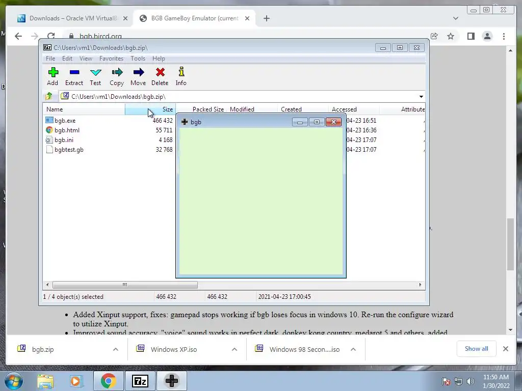Click the red Delete toolbar icon
The width and height of the screenshot is (522, 391).
click(x=160, y=72)
